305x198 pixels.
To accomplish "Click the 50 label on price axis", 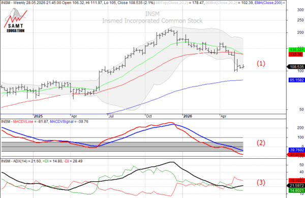I will (x=301, y=109).
